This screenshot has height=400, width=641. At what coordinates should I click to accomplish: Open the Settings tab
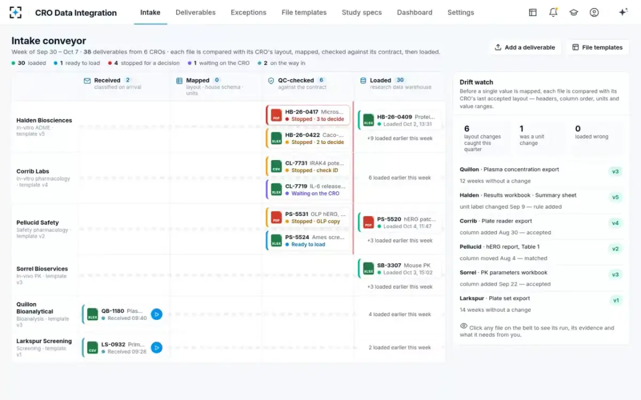(x=460, y=12)
